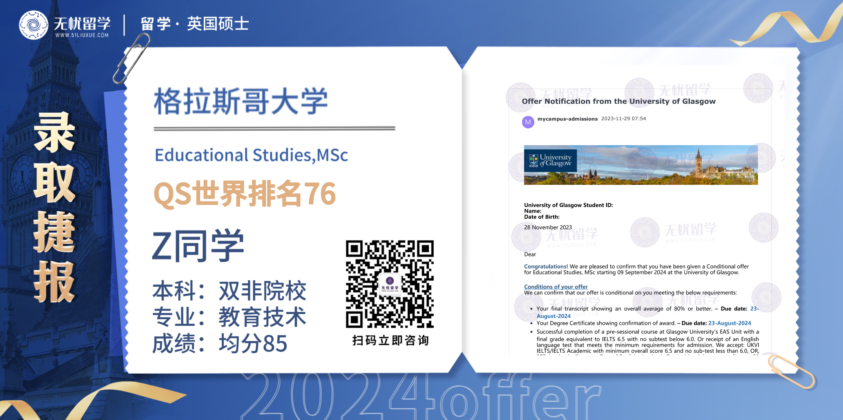
Task: Click the Glasgow campus banner photo
Action: click(x=666, y=165)
